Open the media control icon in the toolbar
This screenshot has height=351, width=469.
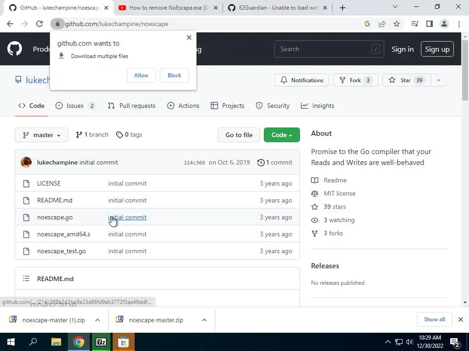[414, 24]
